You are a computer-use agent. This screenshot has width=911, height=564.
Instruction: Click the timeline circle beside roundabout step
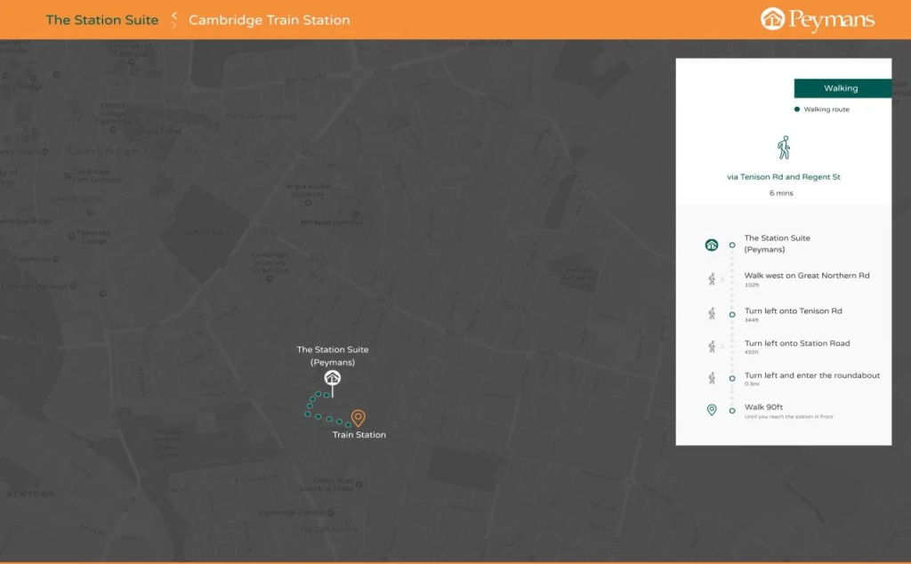click(x=732, y=378)
